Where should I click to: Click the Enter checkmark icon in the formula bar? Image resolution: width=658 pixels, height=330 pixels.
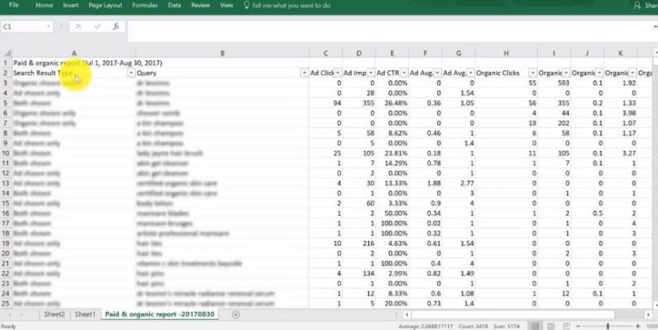[x=98, y=26]
